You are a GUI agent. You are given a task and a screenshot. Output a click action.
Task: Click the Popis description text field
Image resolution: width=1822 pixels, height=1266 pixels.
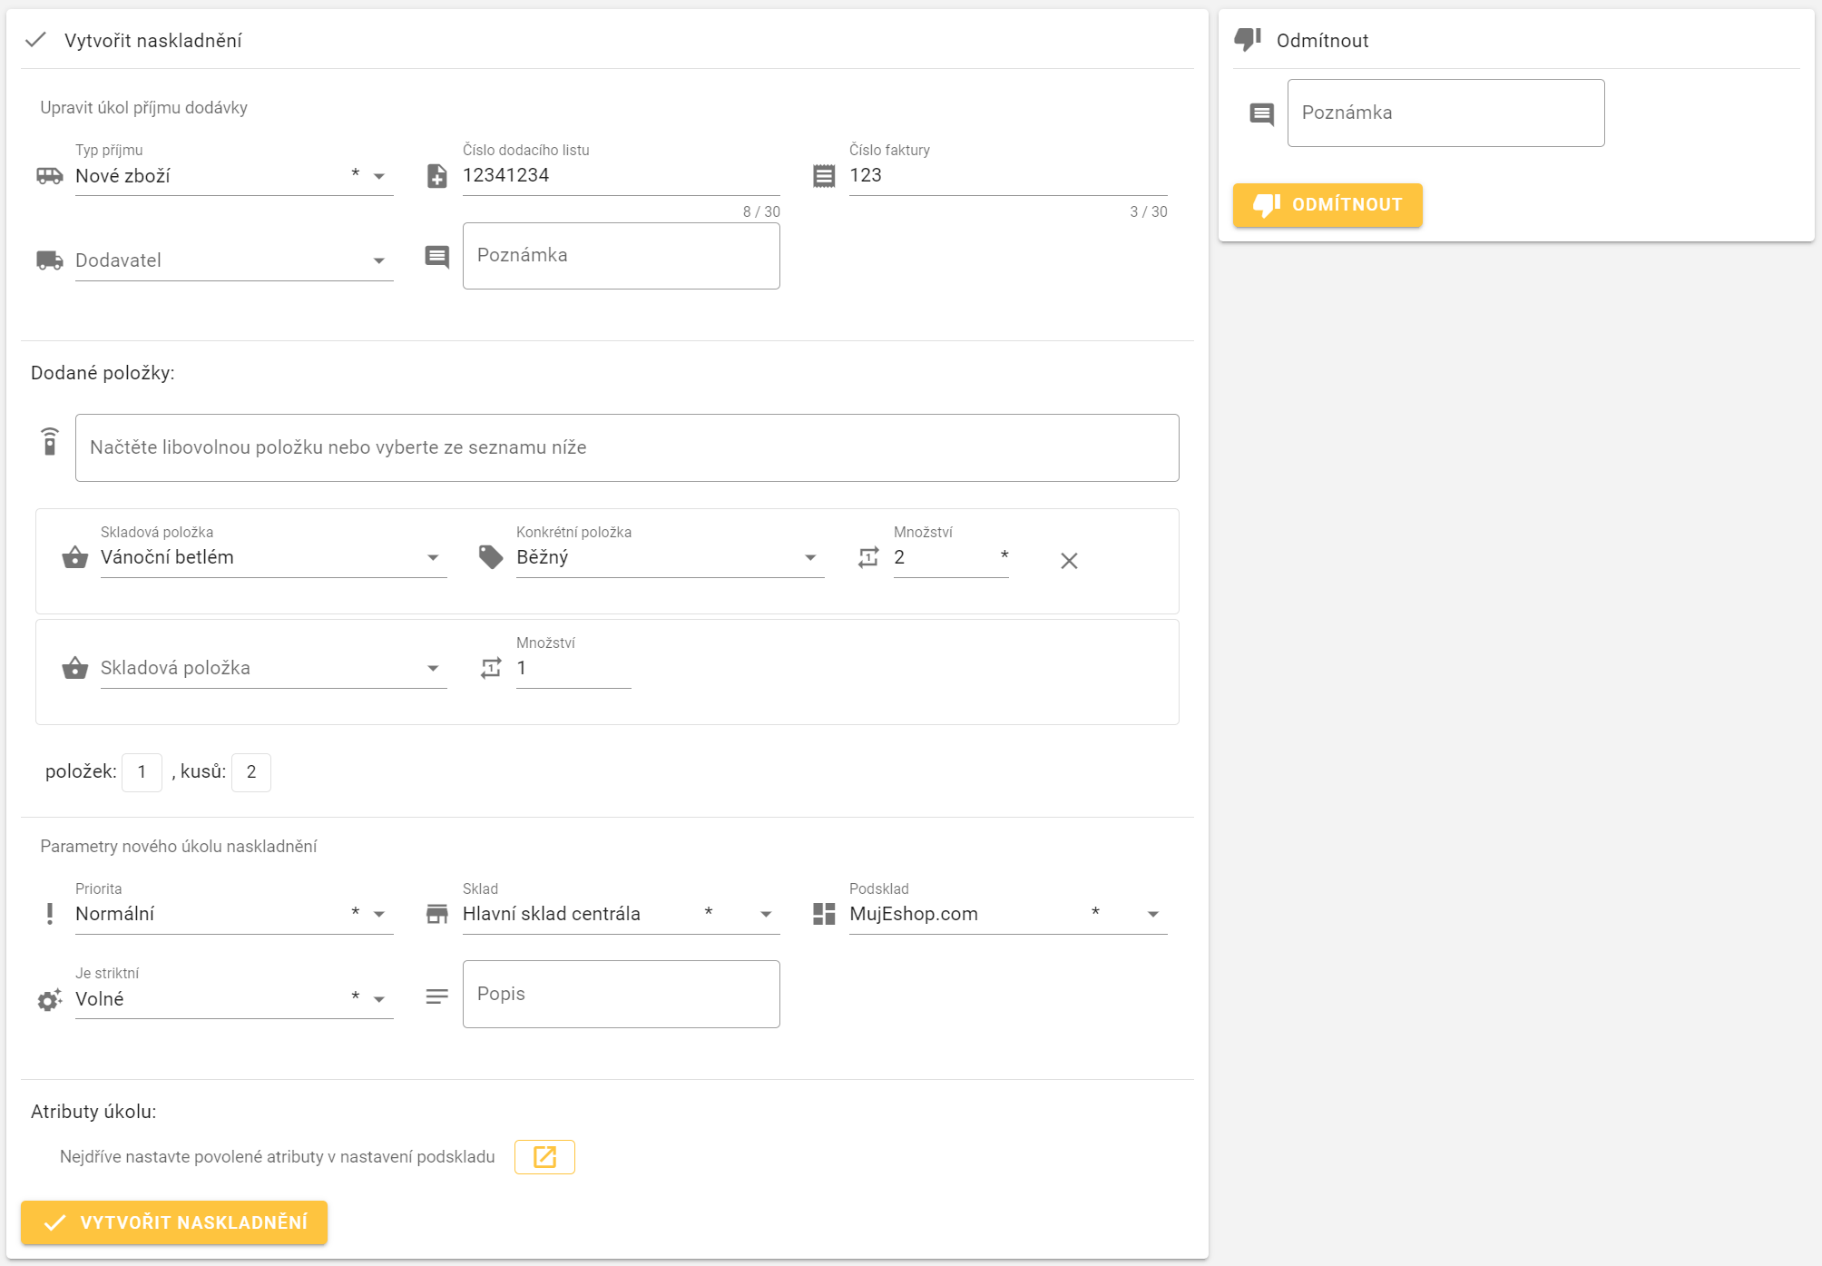(x=621, y=994)
